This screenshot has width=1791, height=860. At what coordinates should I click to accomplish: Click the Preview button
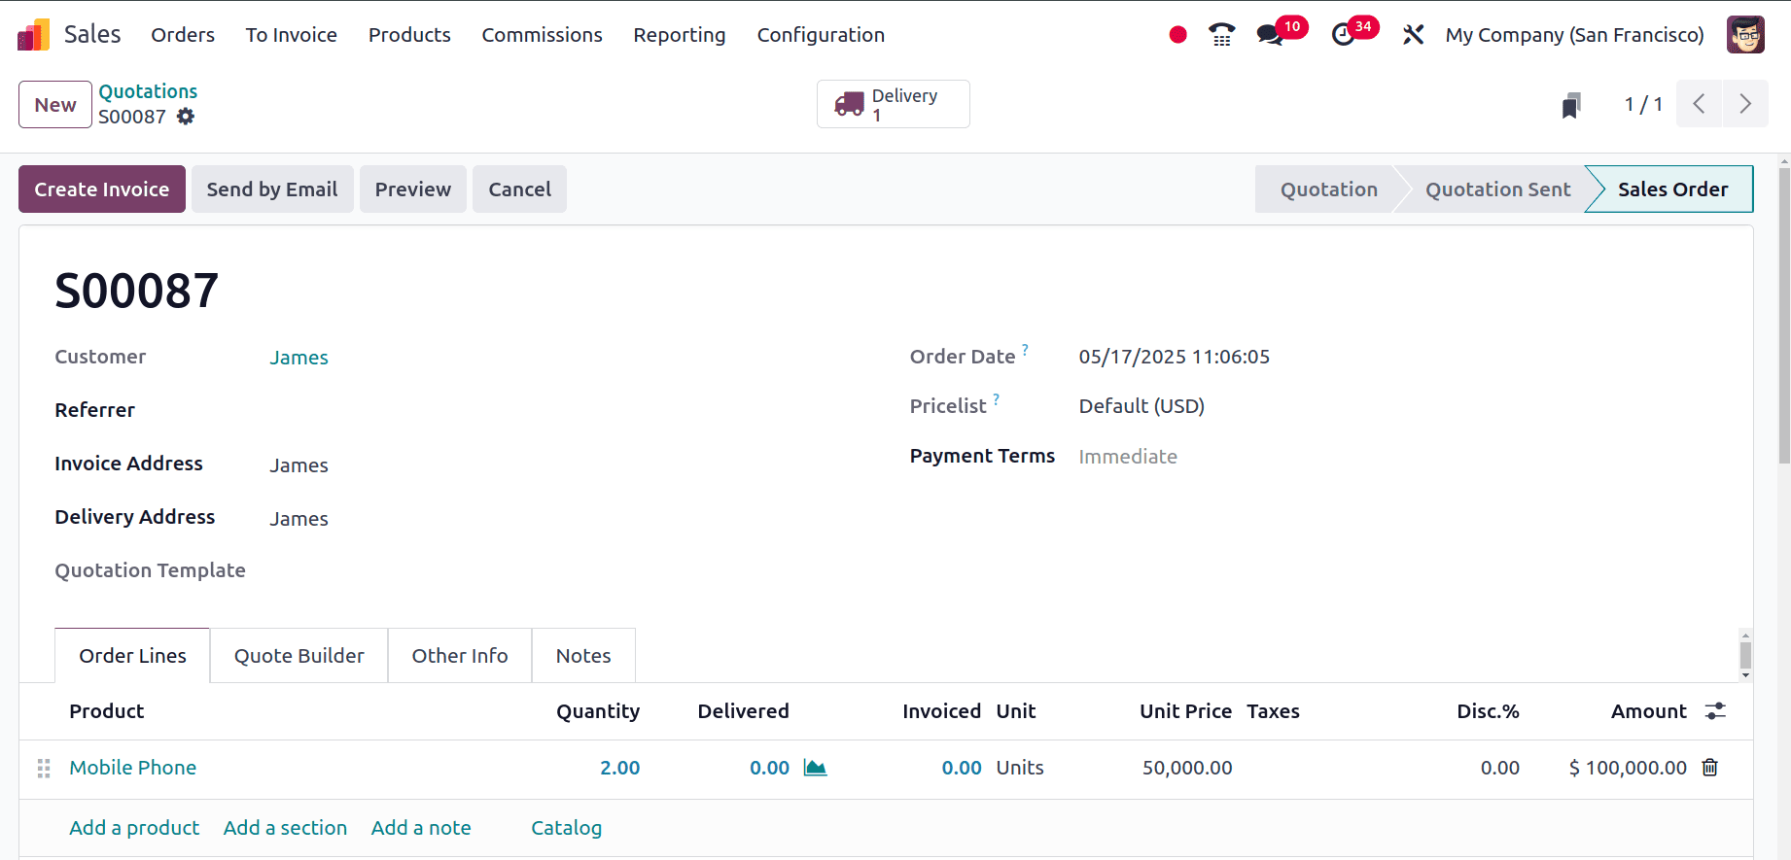point(413,189)
